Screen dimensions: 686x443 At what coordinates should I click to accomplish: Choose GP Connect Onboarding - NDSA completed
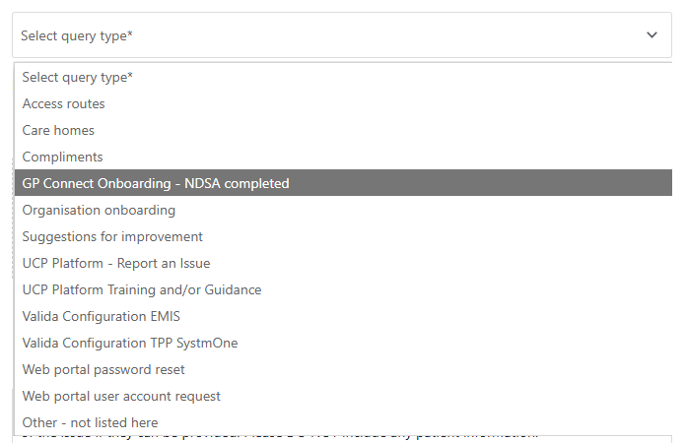pos(156,183)
